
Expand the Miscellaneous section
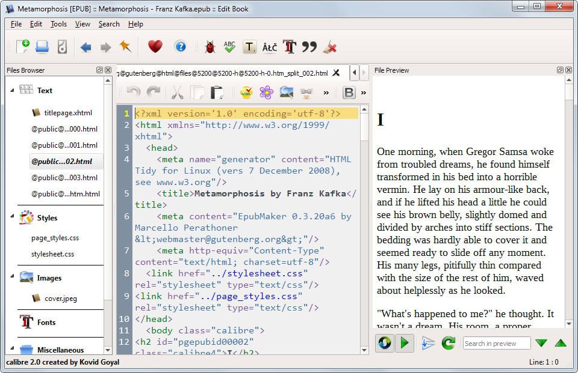click(x=11, y=350)
